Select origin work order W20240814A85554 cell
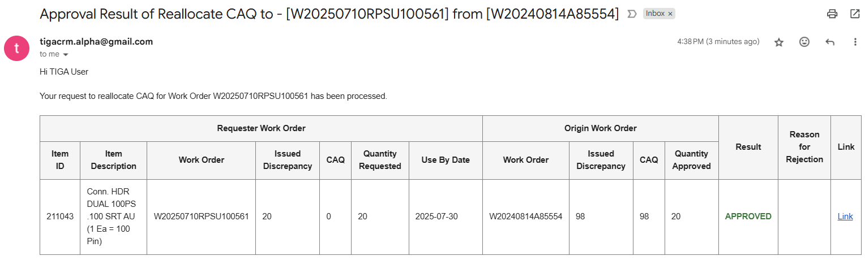 tap(526, 217)
